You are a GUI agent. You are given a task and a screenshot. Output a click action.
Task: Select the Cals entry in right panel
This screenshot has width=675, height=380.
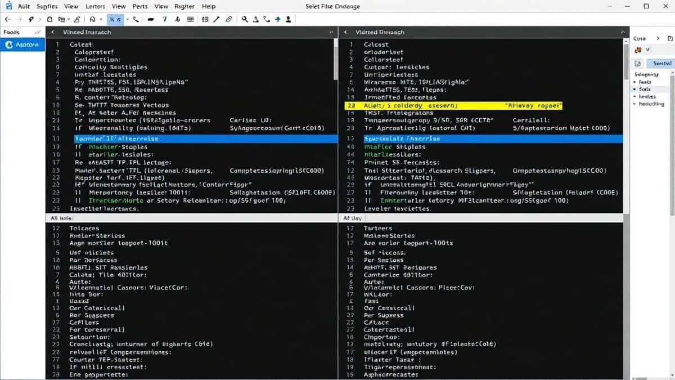click(x=644, y=89)
